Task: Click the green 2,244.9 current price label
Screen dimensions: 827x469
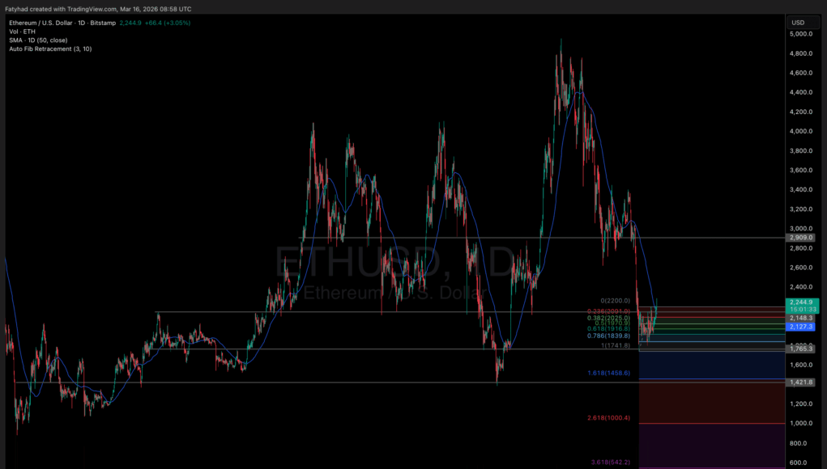Action: point(800,302)
